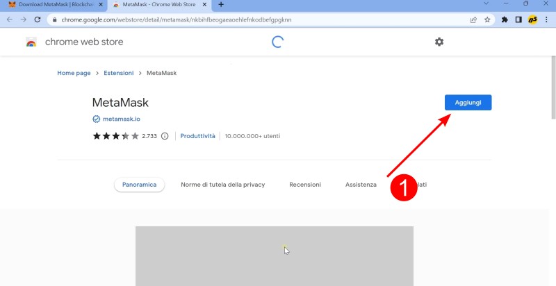Select MetaMask - Chrome Web Store tab
Image resolution: width=556 pixels, height=286 pixels.
tap(160, 5)
